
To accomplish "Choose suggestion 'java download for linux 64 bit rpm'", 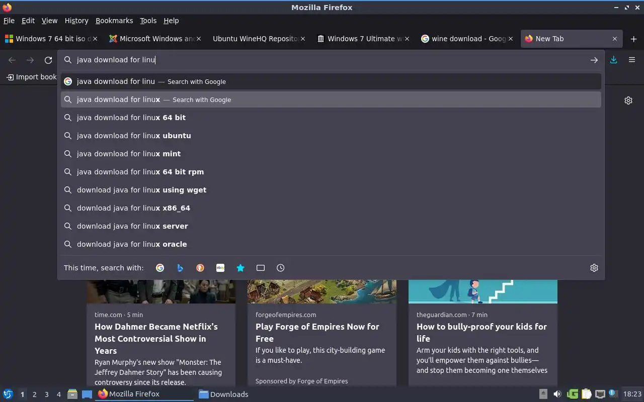I will coord(331,172).
